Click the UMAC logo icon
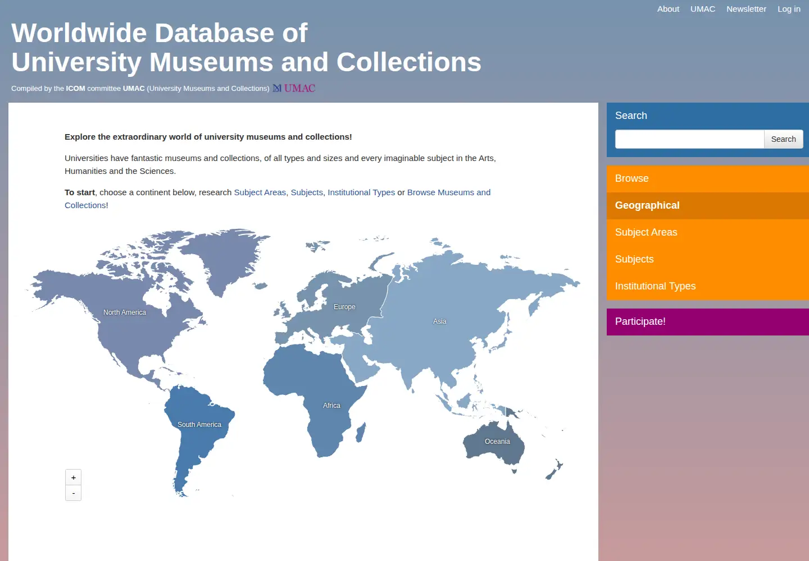809x561 pixels. pyautogui.click(x=294, y=88)
